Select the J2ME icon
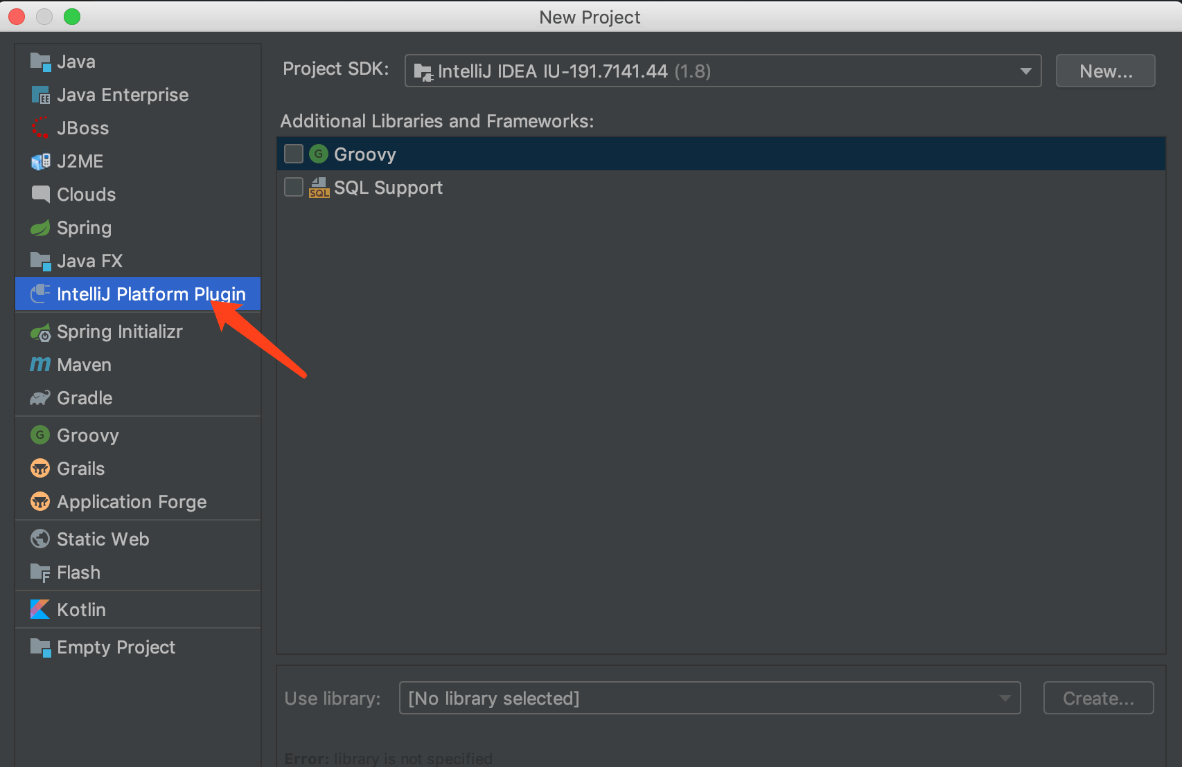The width and height of the screenshot is (1182, 767). (41, 161)
